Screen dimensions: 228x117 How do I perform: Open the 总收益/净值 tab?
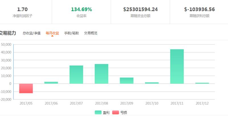click(32, 33)
